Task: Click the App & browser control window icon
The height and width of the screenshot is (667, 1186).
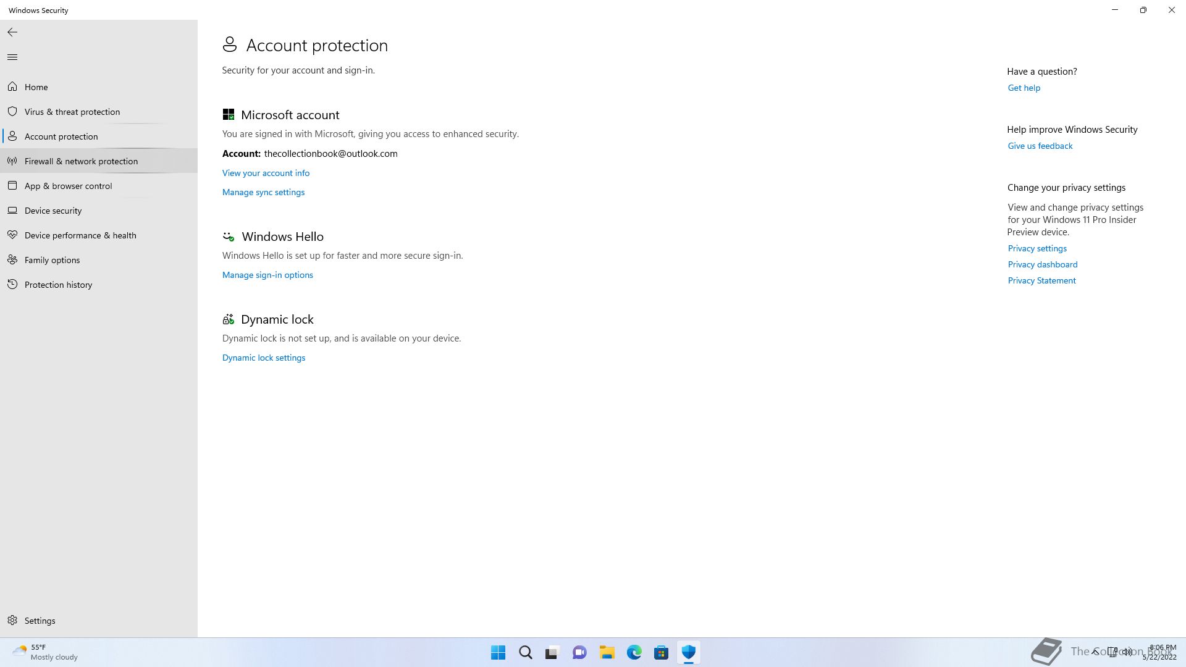Action: coord(12,186)
